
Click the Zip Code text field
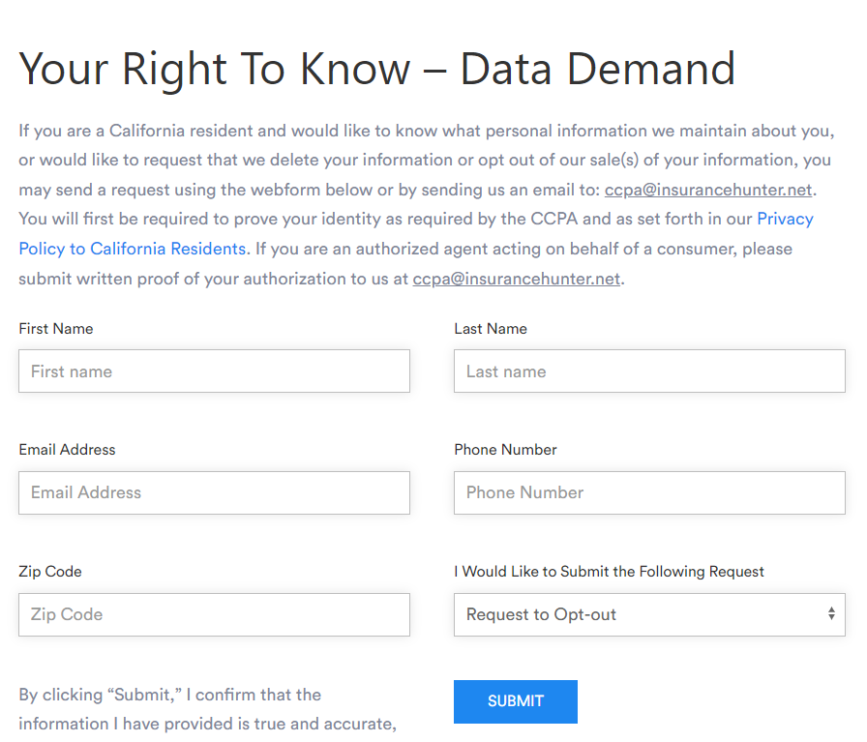[x=214, y=614]
